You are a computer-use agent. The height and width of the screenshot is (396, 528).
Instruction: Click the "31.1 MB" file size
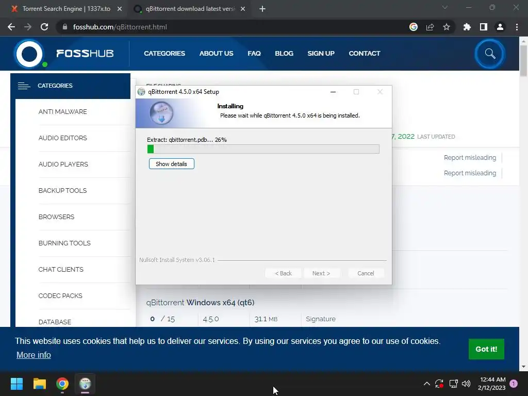(266, 319)
